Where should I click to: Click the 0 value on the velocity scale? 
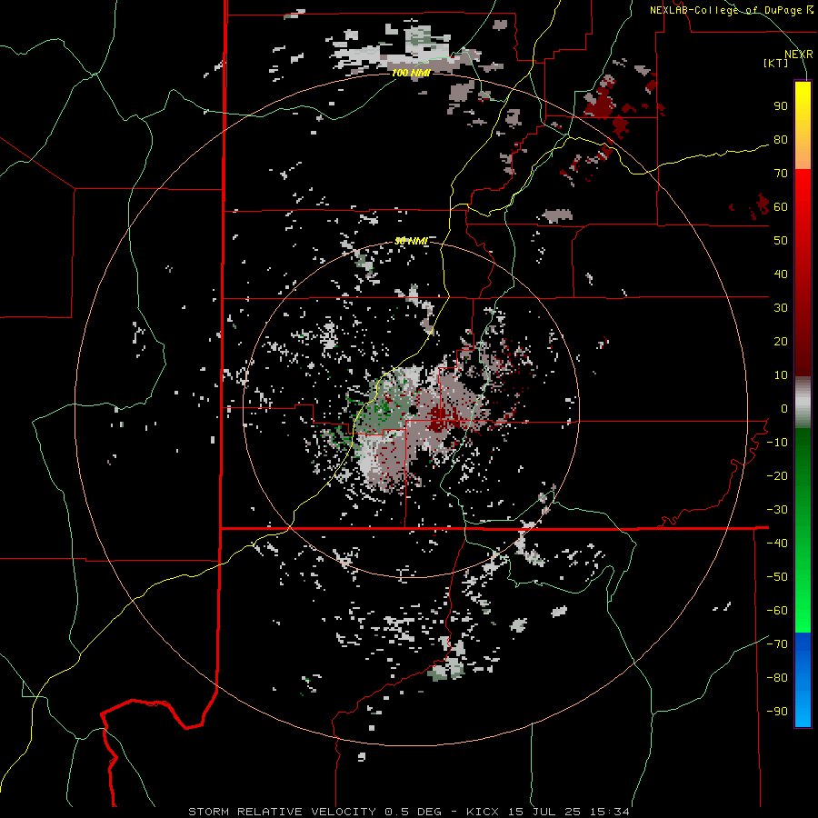(784, 409)
